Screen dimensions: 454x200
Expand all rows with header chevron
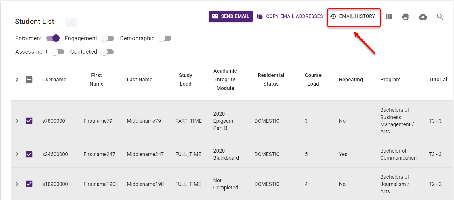click(x=17, y=80)
